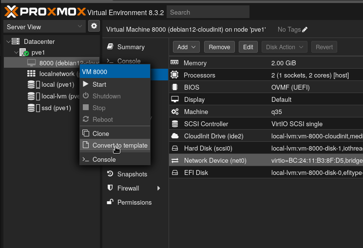Image resolution: width=363 pixels, height=248 pixels.
Task: Click the Memory row icon
Action: click(174, 62)
